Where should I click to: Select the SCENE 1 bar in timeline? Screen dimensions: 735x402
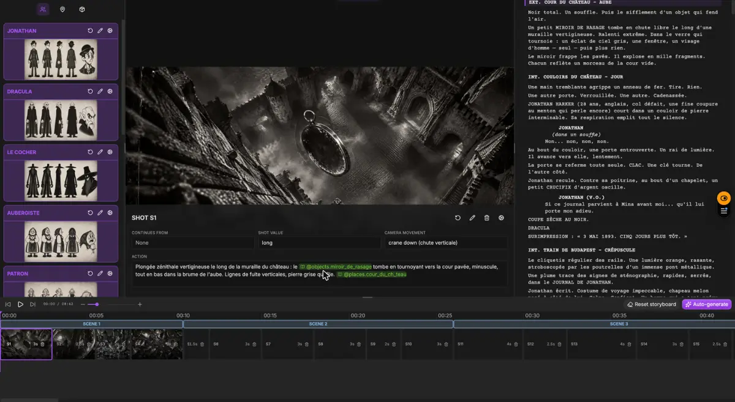tap(91, 324)
